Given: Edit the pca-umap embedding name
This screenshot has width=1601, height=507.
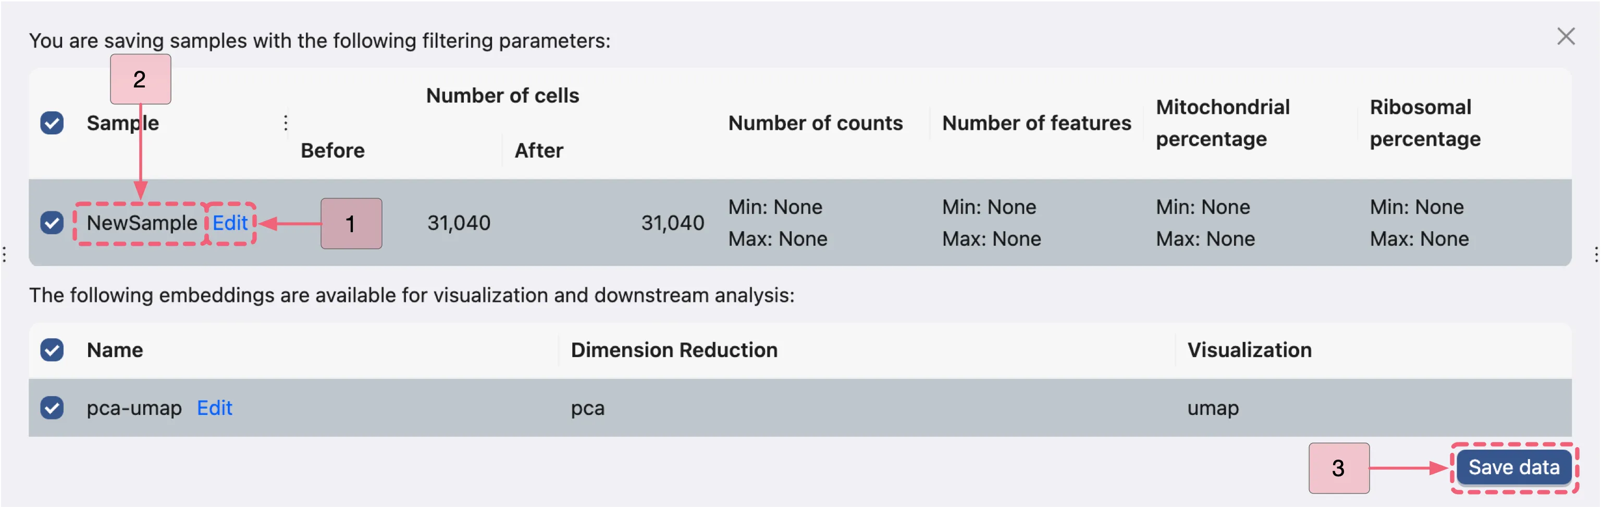Looking at the screenshot, I should 214,408.
